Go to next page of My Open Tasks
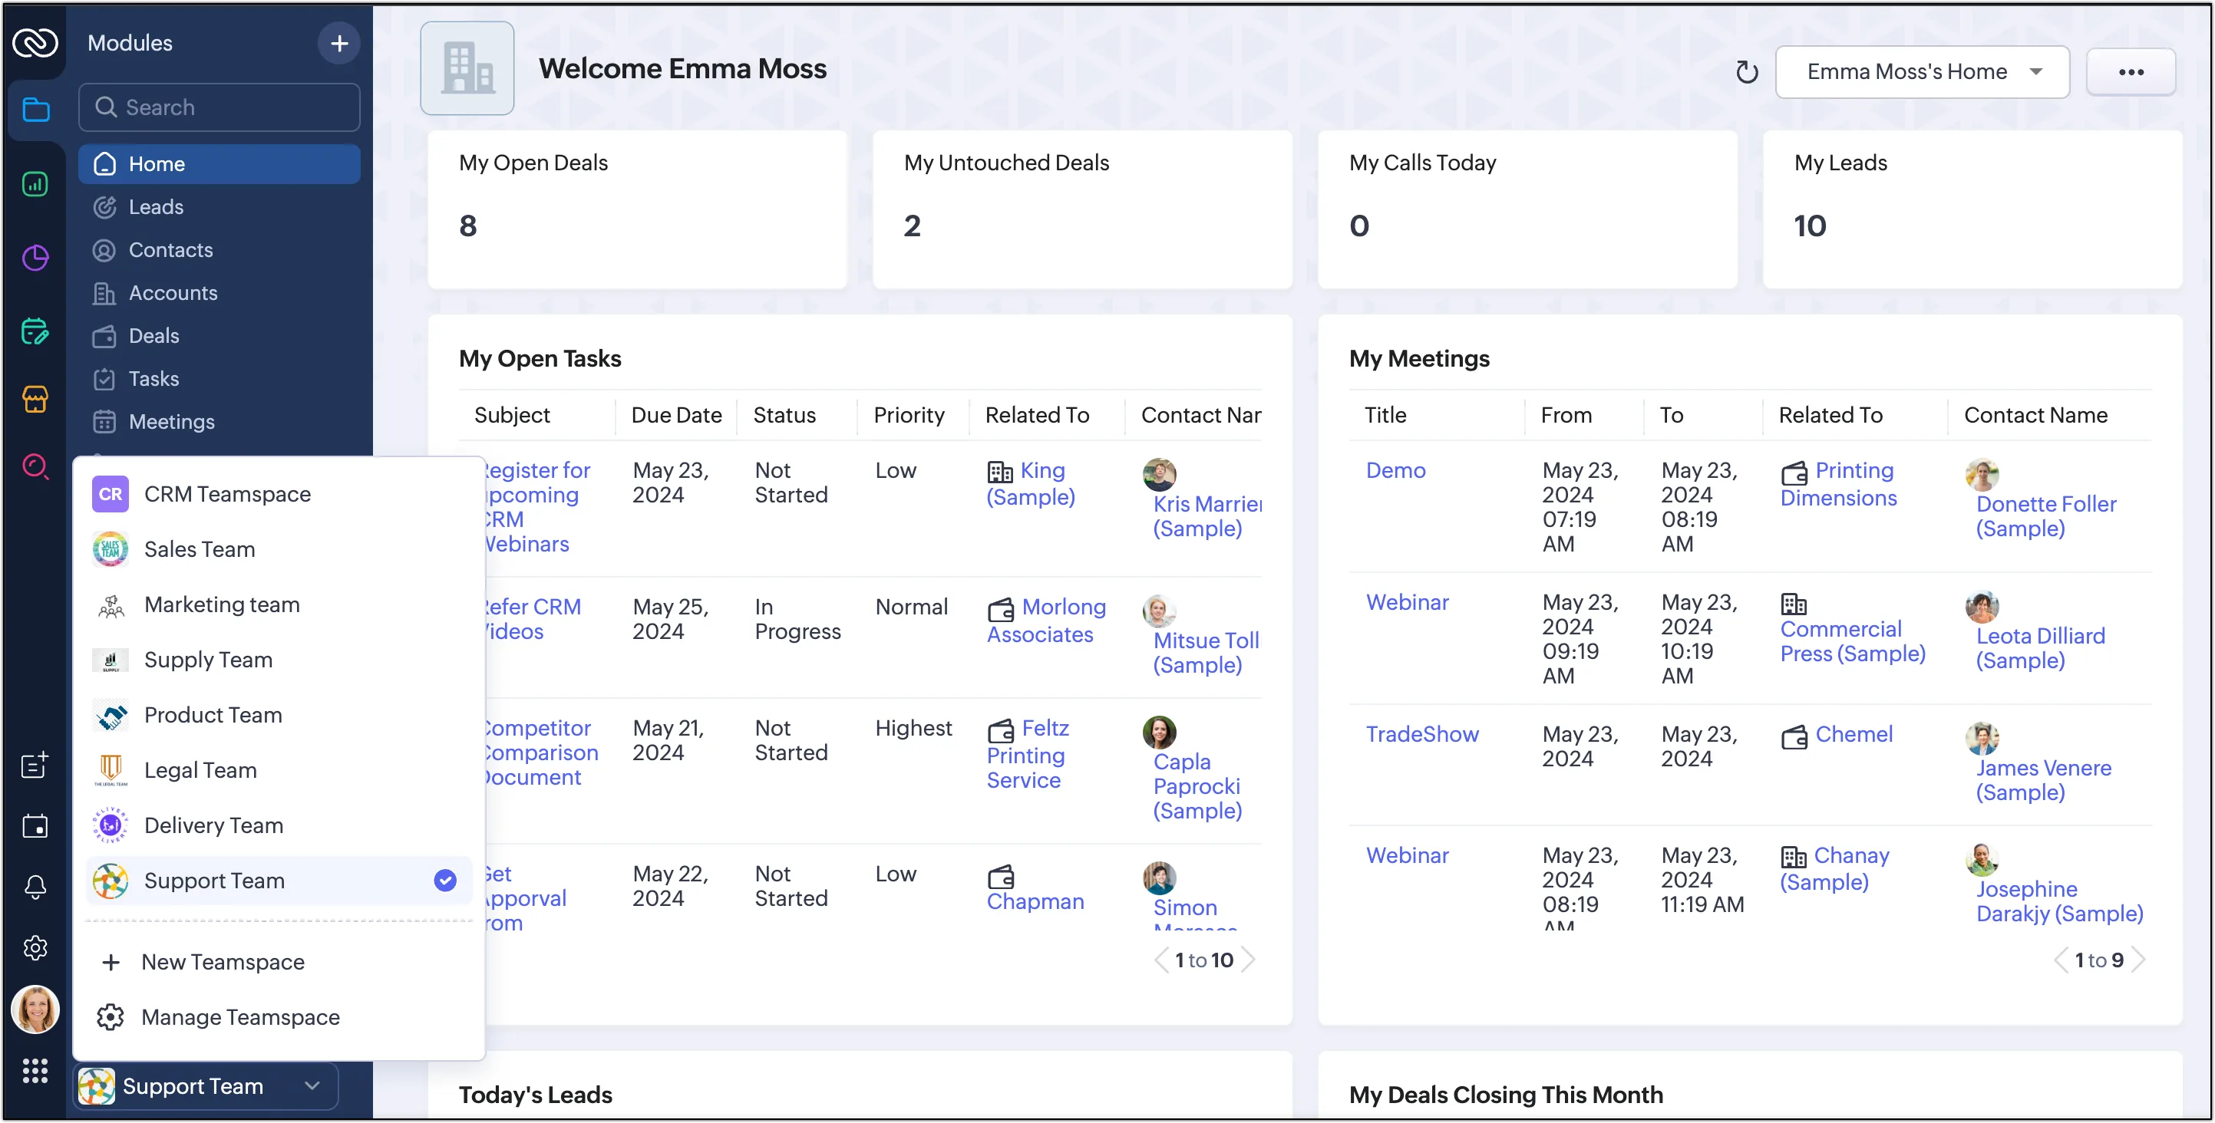Viewport: 2215px width, 1123px height. click(x=1249, y=960)
